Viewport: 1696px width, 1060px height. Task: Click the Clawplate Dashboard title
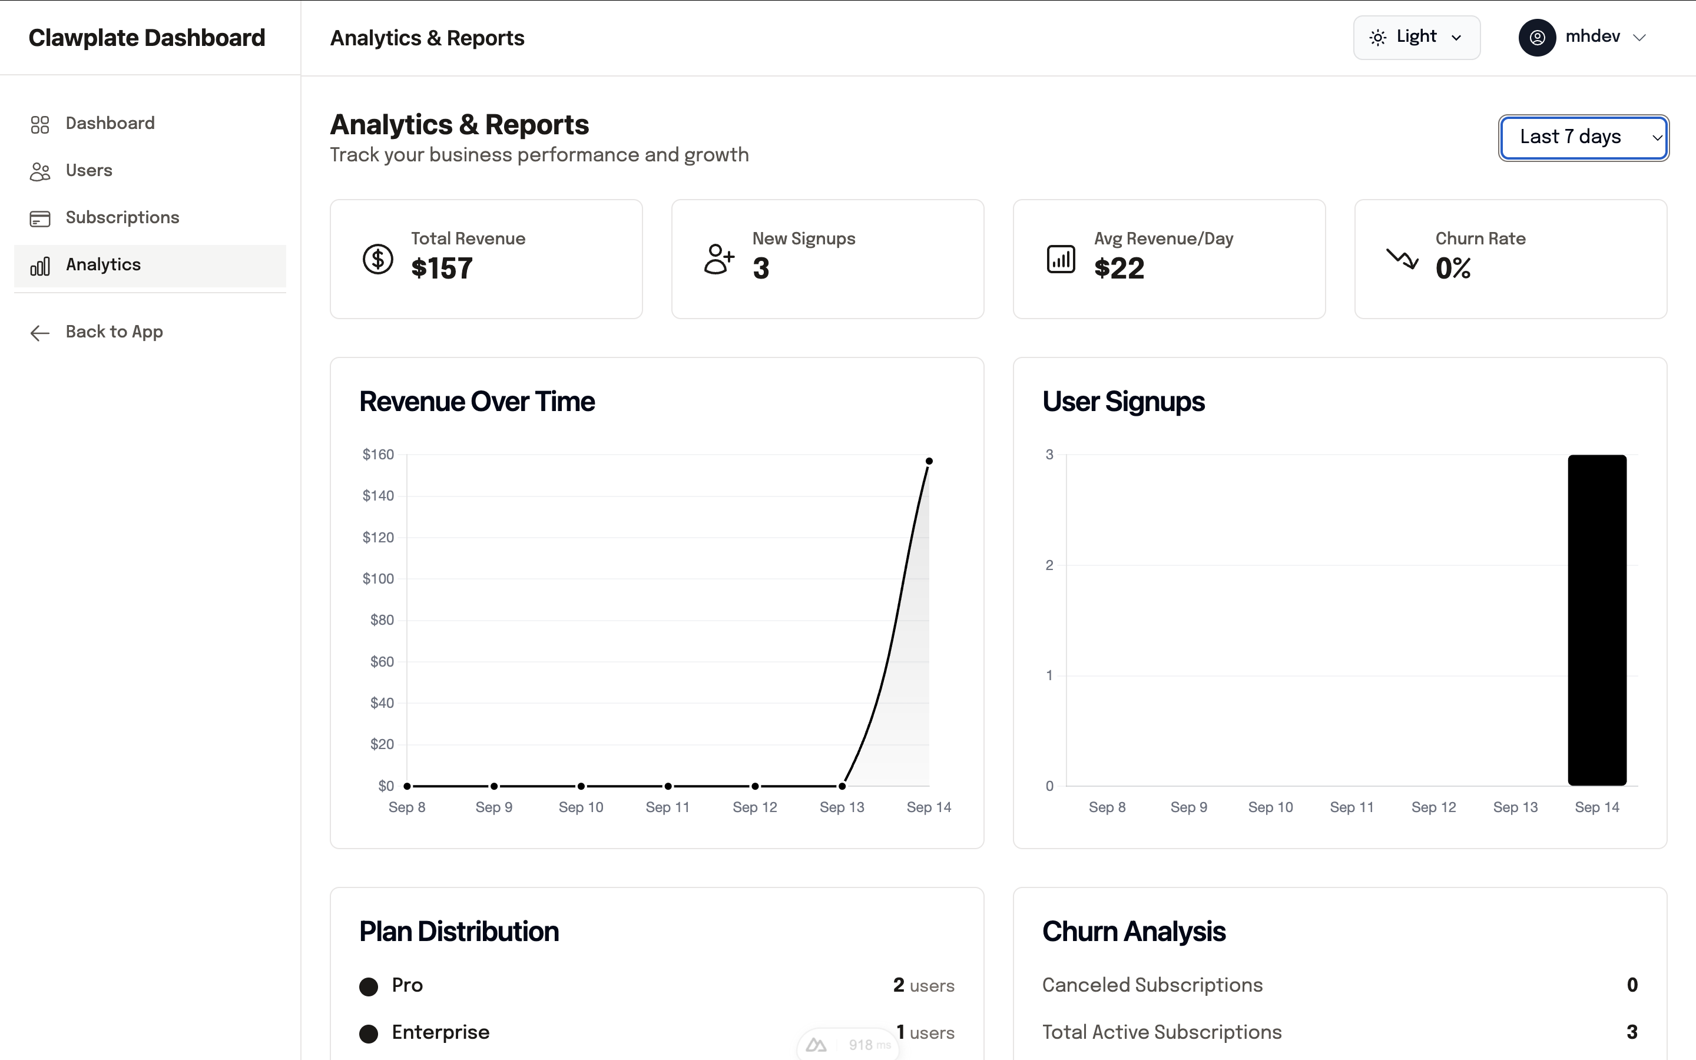(x=147, y=38)
